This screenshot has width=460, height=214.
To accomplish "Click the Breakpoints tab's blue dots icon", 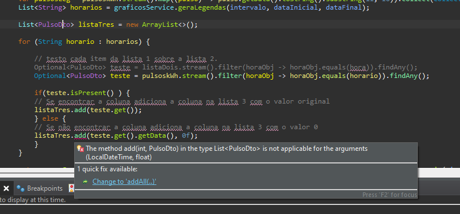I will (21, 188).
